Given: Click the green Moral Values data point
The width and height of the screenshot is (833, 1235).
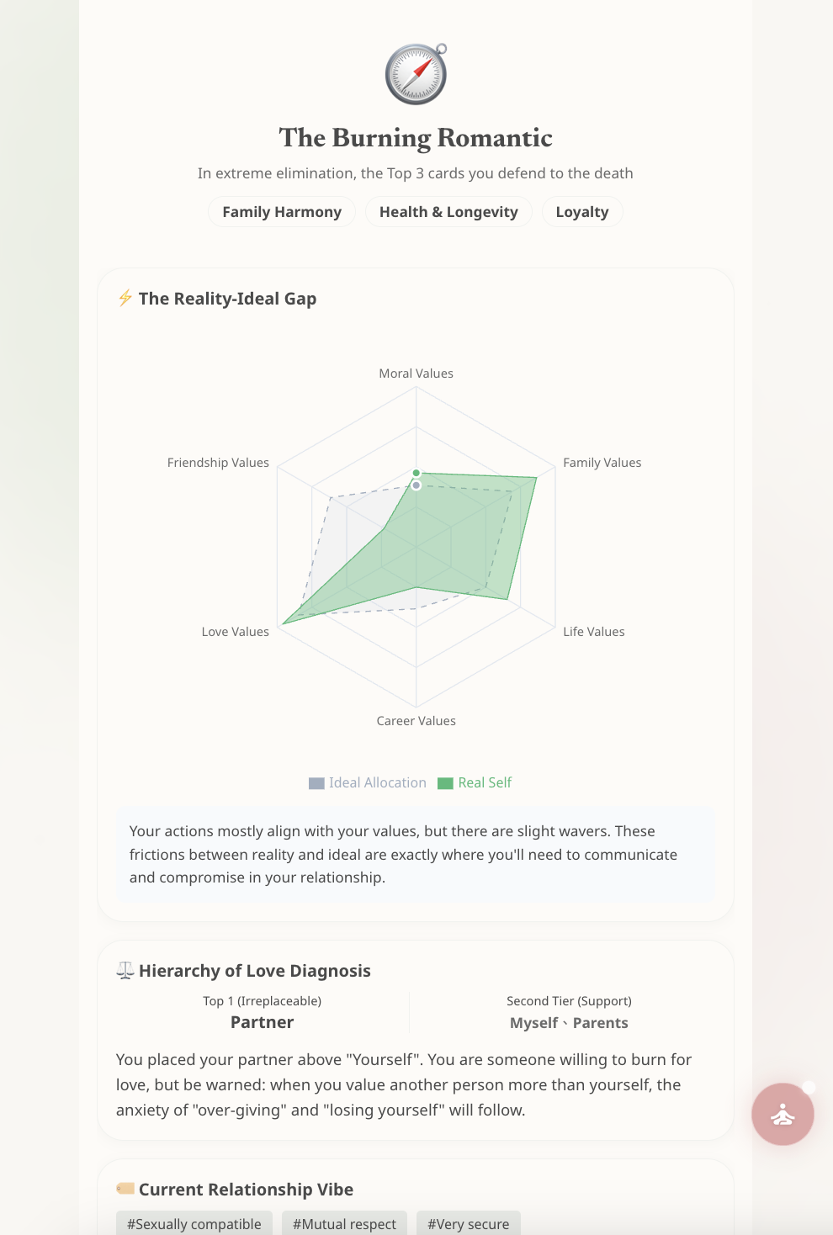Looking at the screenshot, I should click(416, 473).
